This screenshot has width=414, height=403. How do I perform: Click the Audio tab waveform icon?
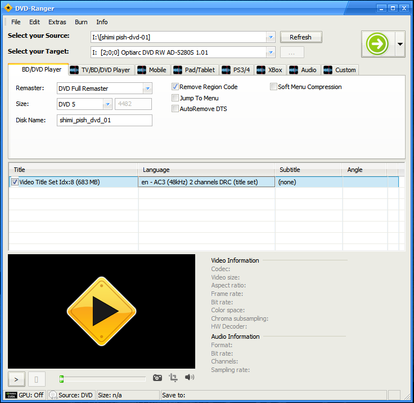[294, 70]
